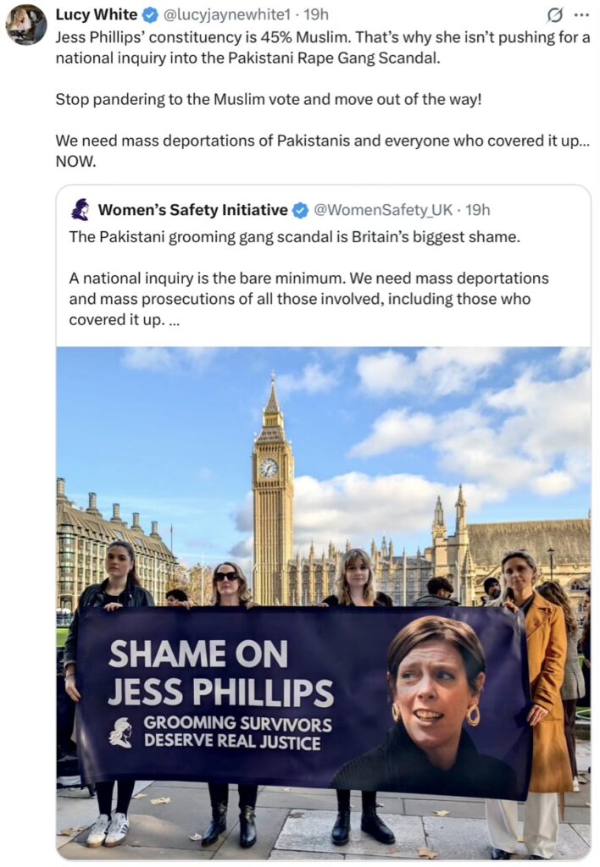
Task: Click the Grok slashed-circle icon
Action: [553, 15]
